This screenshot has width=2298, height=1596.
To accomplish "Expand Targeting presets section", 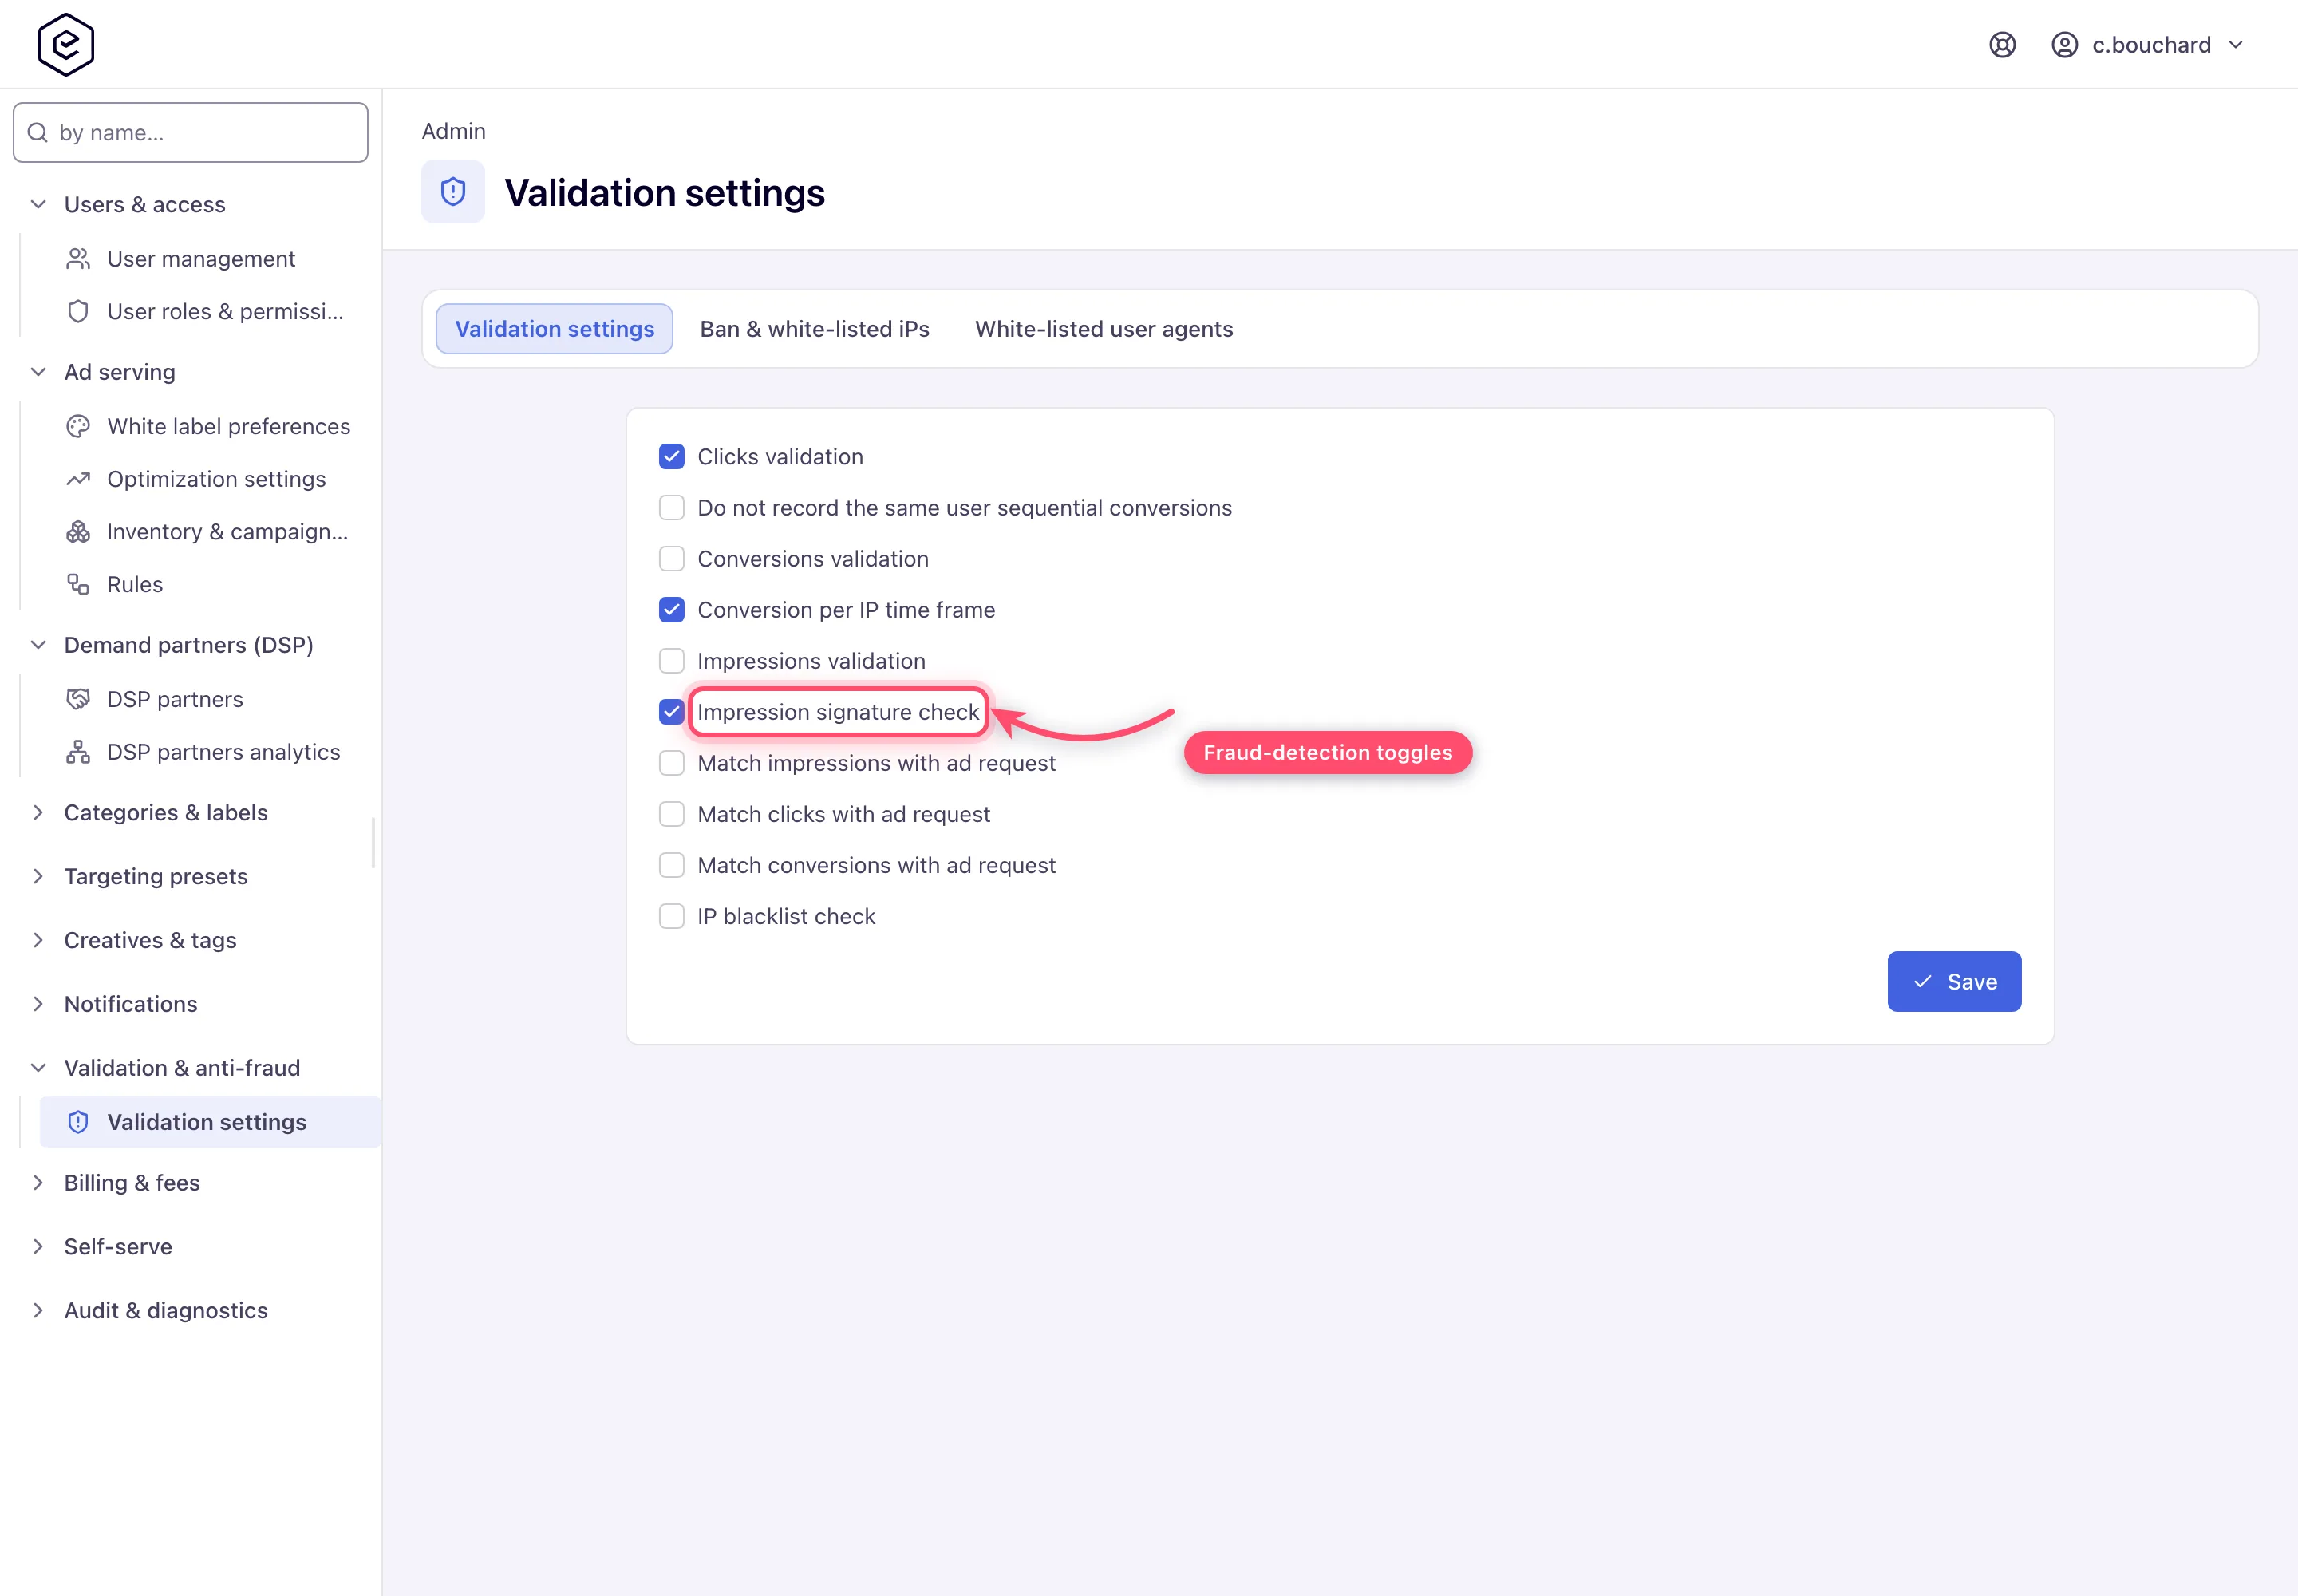I will pos(38,876).
